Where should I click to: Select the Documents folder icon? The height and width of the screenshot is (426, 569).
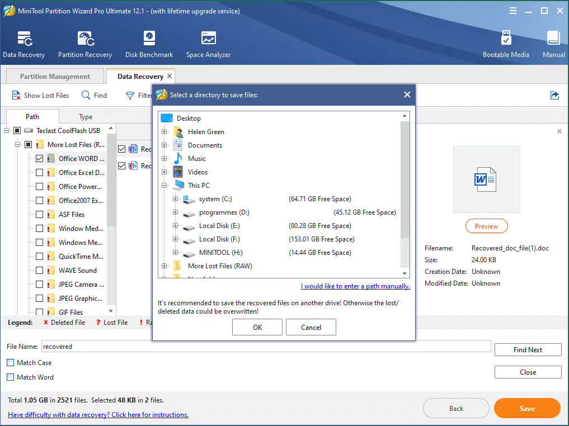[x=178, y=145]
